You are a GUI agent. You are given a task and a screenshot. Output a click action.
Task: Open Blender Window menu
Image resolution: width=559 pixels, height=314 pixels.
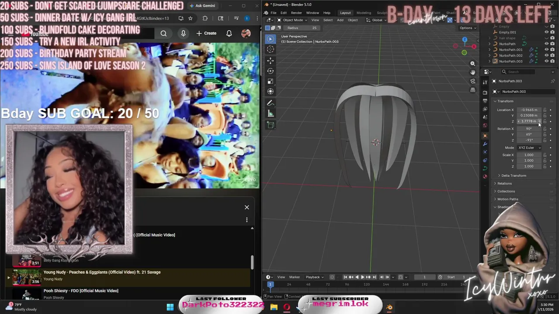tap(312, 13)
